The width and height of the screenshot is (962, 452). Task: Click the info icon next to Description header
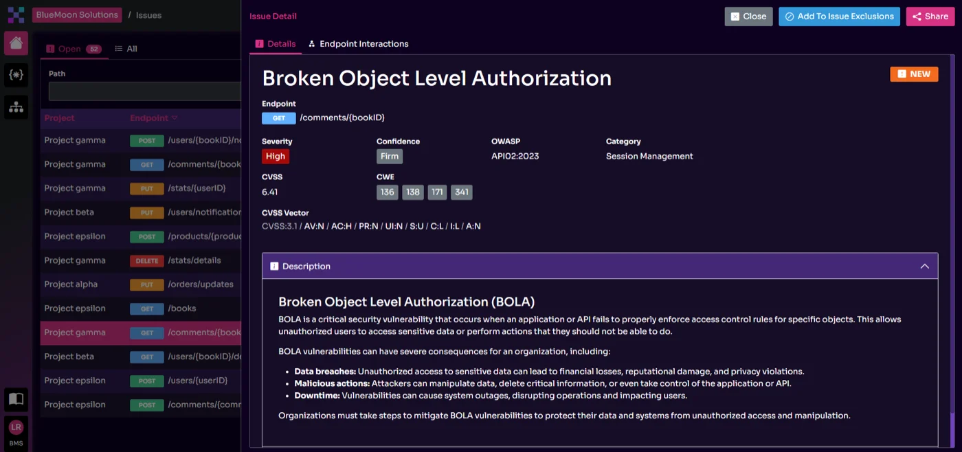click(x=273, y=266)
